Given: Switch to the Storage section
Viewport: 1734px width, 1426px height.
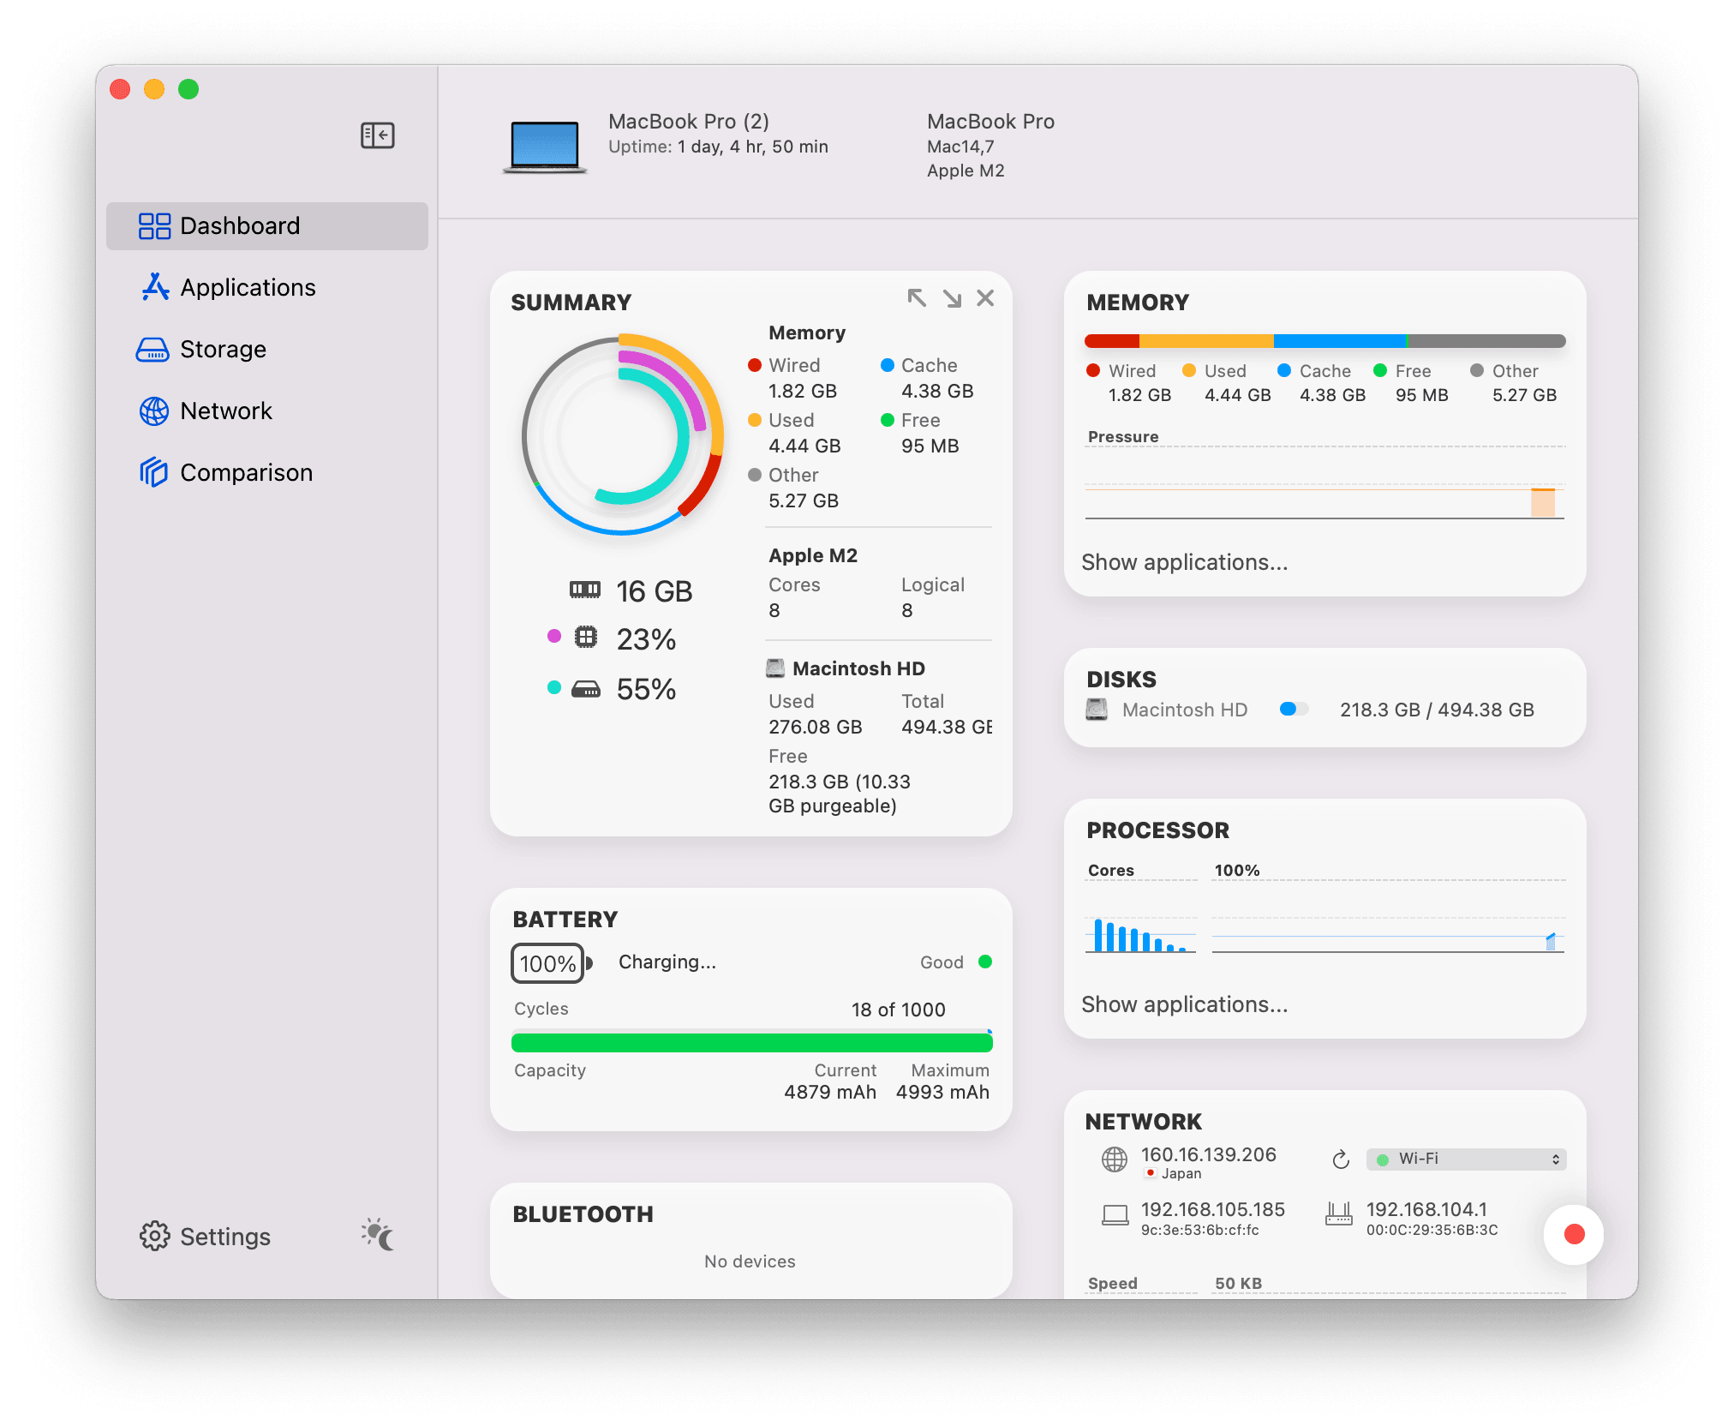Looking at the screenshot, I should (223, 349).
